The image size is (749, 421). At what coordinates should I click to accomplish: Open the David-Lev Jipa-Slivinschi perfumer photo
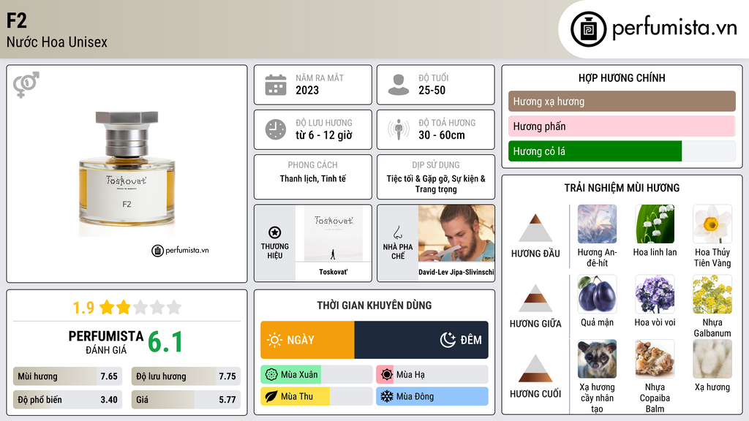pyautogui.click(x=456, y=233)
